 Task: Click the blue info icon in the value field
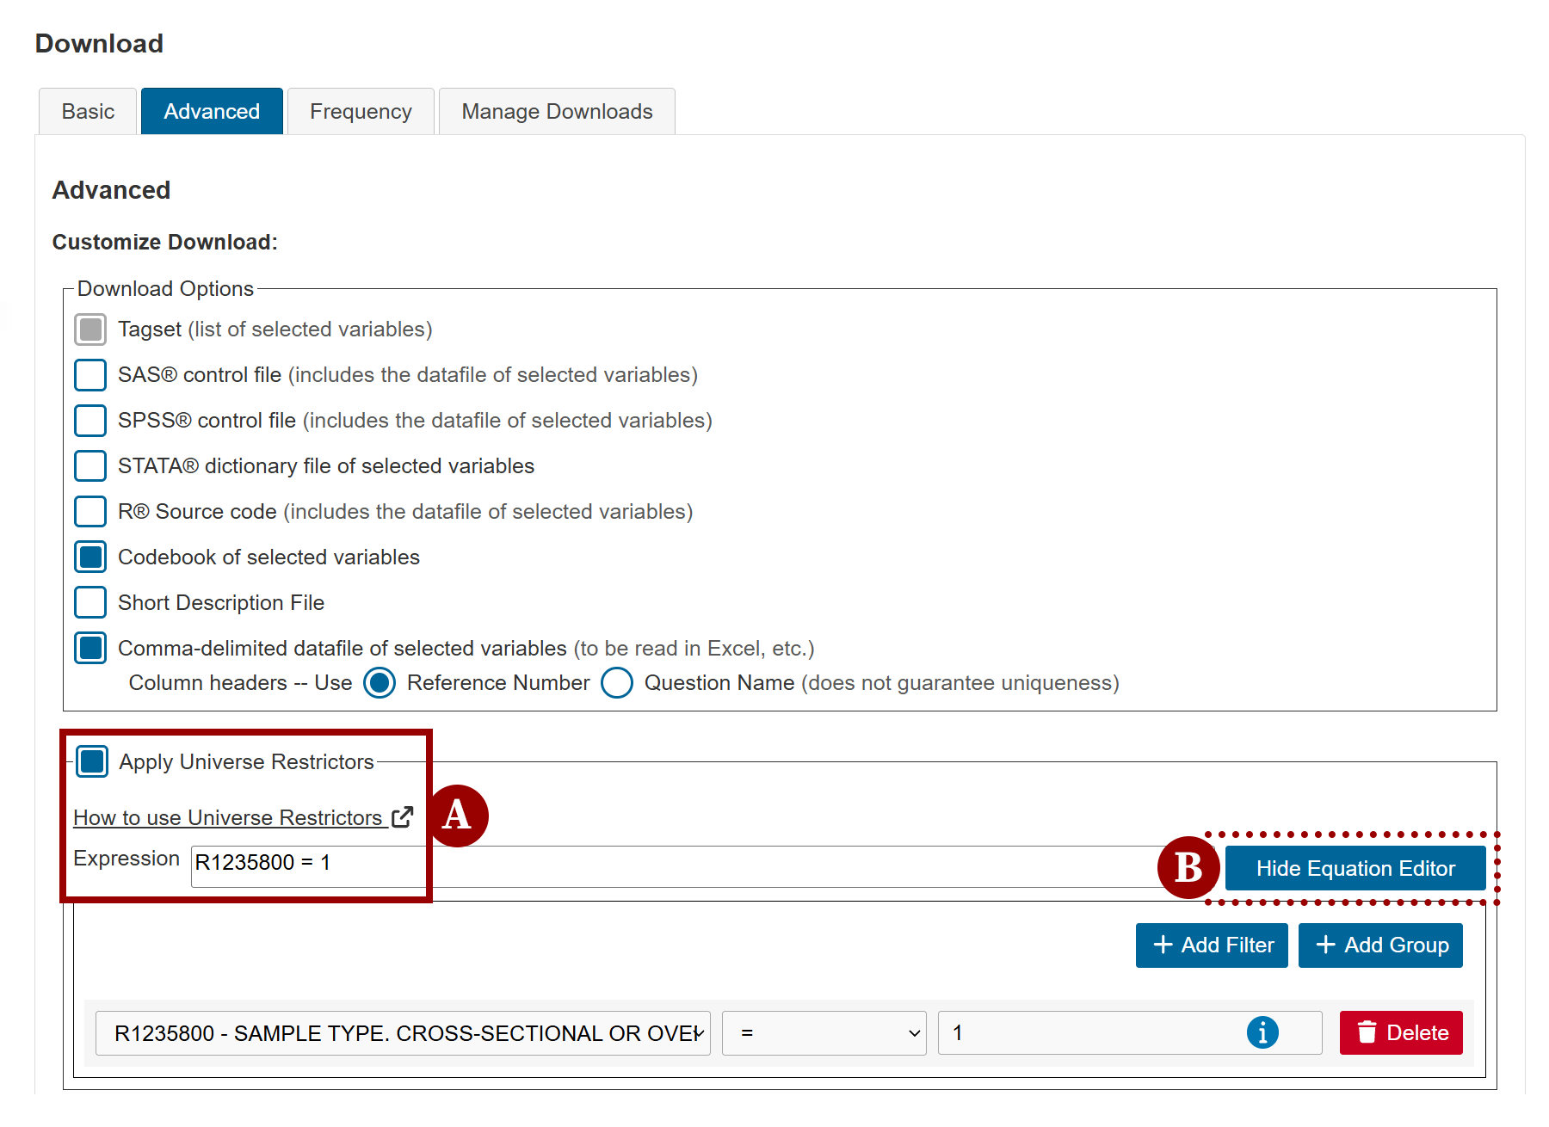click(1262, 1032)
